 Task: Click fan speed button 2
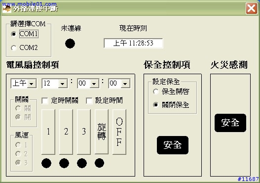coord(66,132)
